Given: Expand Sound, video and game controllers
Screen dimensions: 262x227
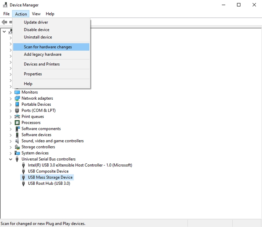Looking at the screenshot, I should [x=10, y=141].
